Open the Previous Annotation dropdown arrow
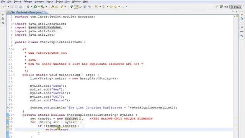Viewport: 245px width, 138px height. pyautogui.click(x=107, y=7)
